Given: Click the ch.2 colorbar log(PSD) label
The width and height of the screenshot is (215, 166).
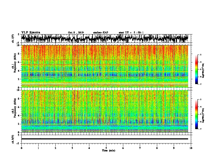Looking at the screenshot, I should tap(203, 115).
